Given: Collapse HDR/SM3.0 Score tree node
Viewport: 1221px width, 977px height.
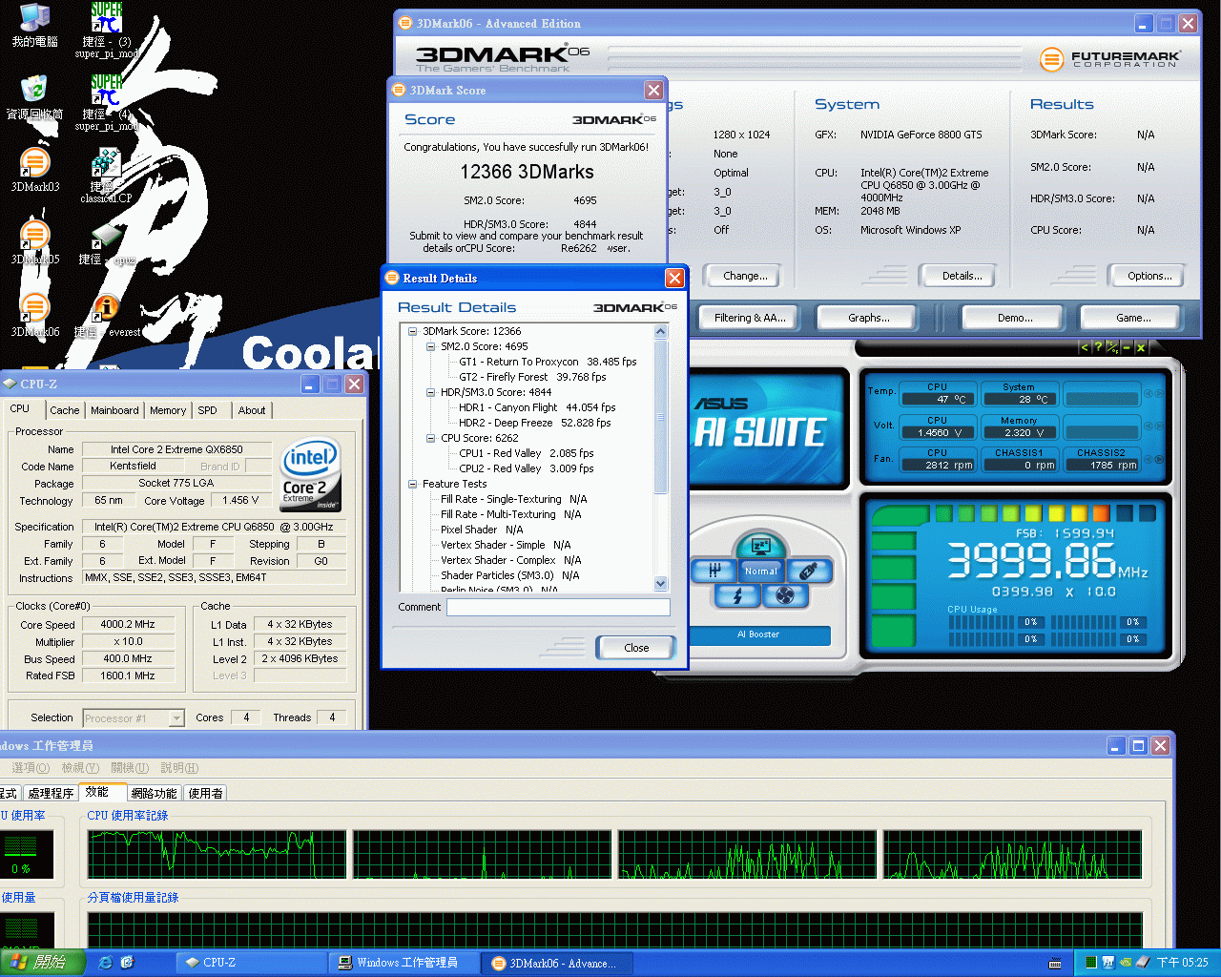Looking at the screenshot, I should coord(431,392).
